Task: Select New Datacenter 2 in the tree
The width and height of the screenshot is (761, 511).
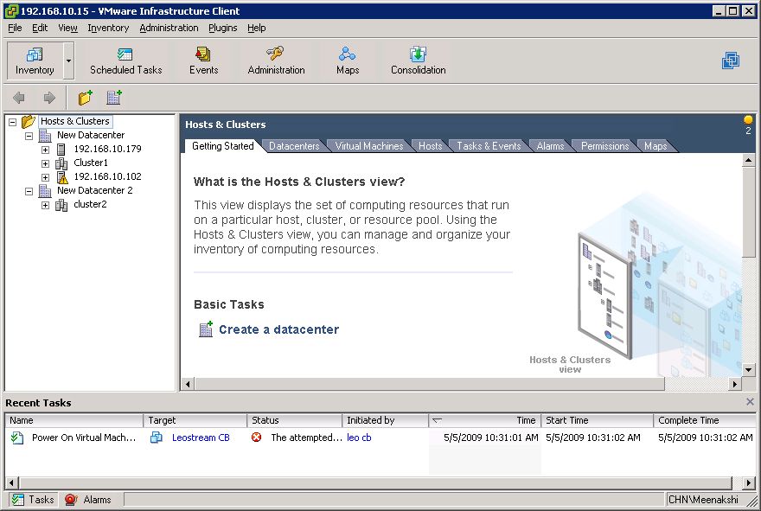Action: 94,190
